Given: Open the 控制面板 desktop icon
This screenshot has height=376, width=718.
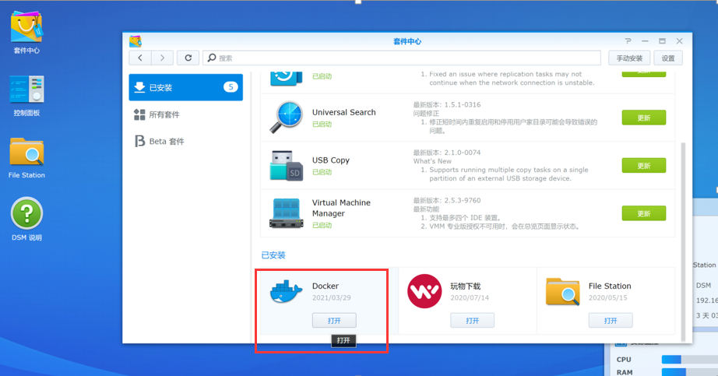Looking at the screenshot, I should click(26, 90).
